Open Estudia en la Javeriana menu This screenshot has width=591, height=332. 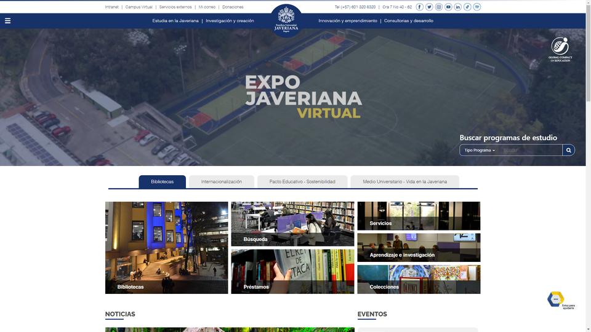(175, 21)
